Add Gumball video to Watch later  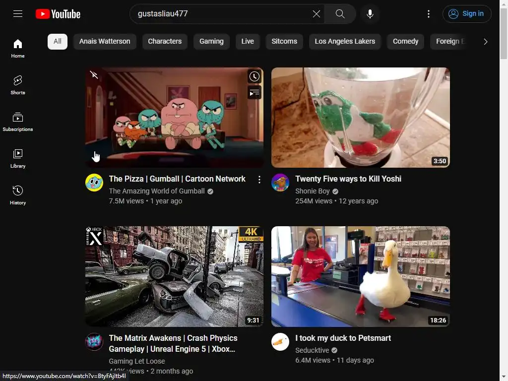(254, 77)
